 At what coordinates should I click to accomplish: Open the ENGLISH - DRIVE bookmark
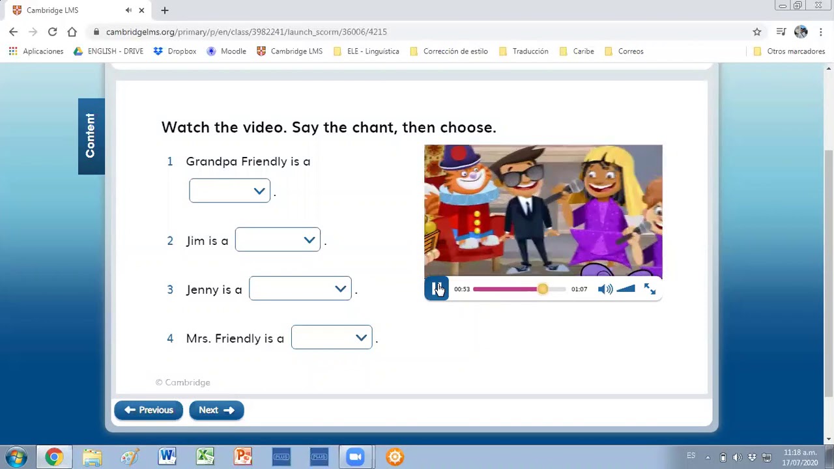pos(108,51)
